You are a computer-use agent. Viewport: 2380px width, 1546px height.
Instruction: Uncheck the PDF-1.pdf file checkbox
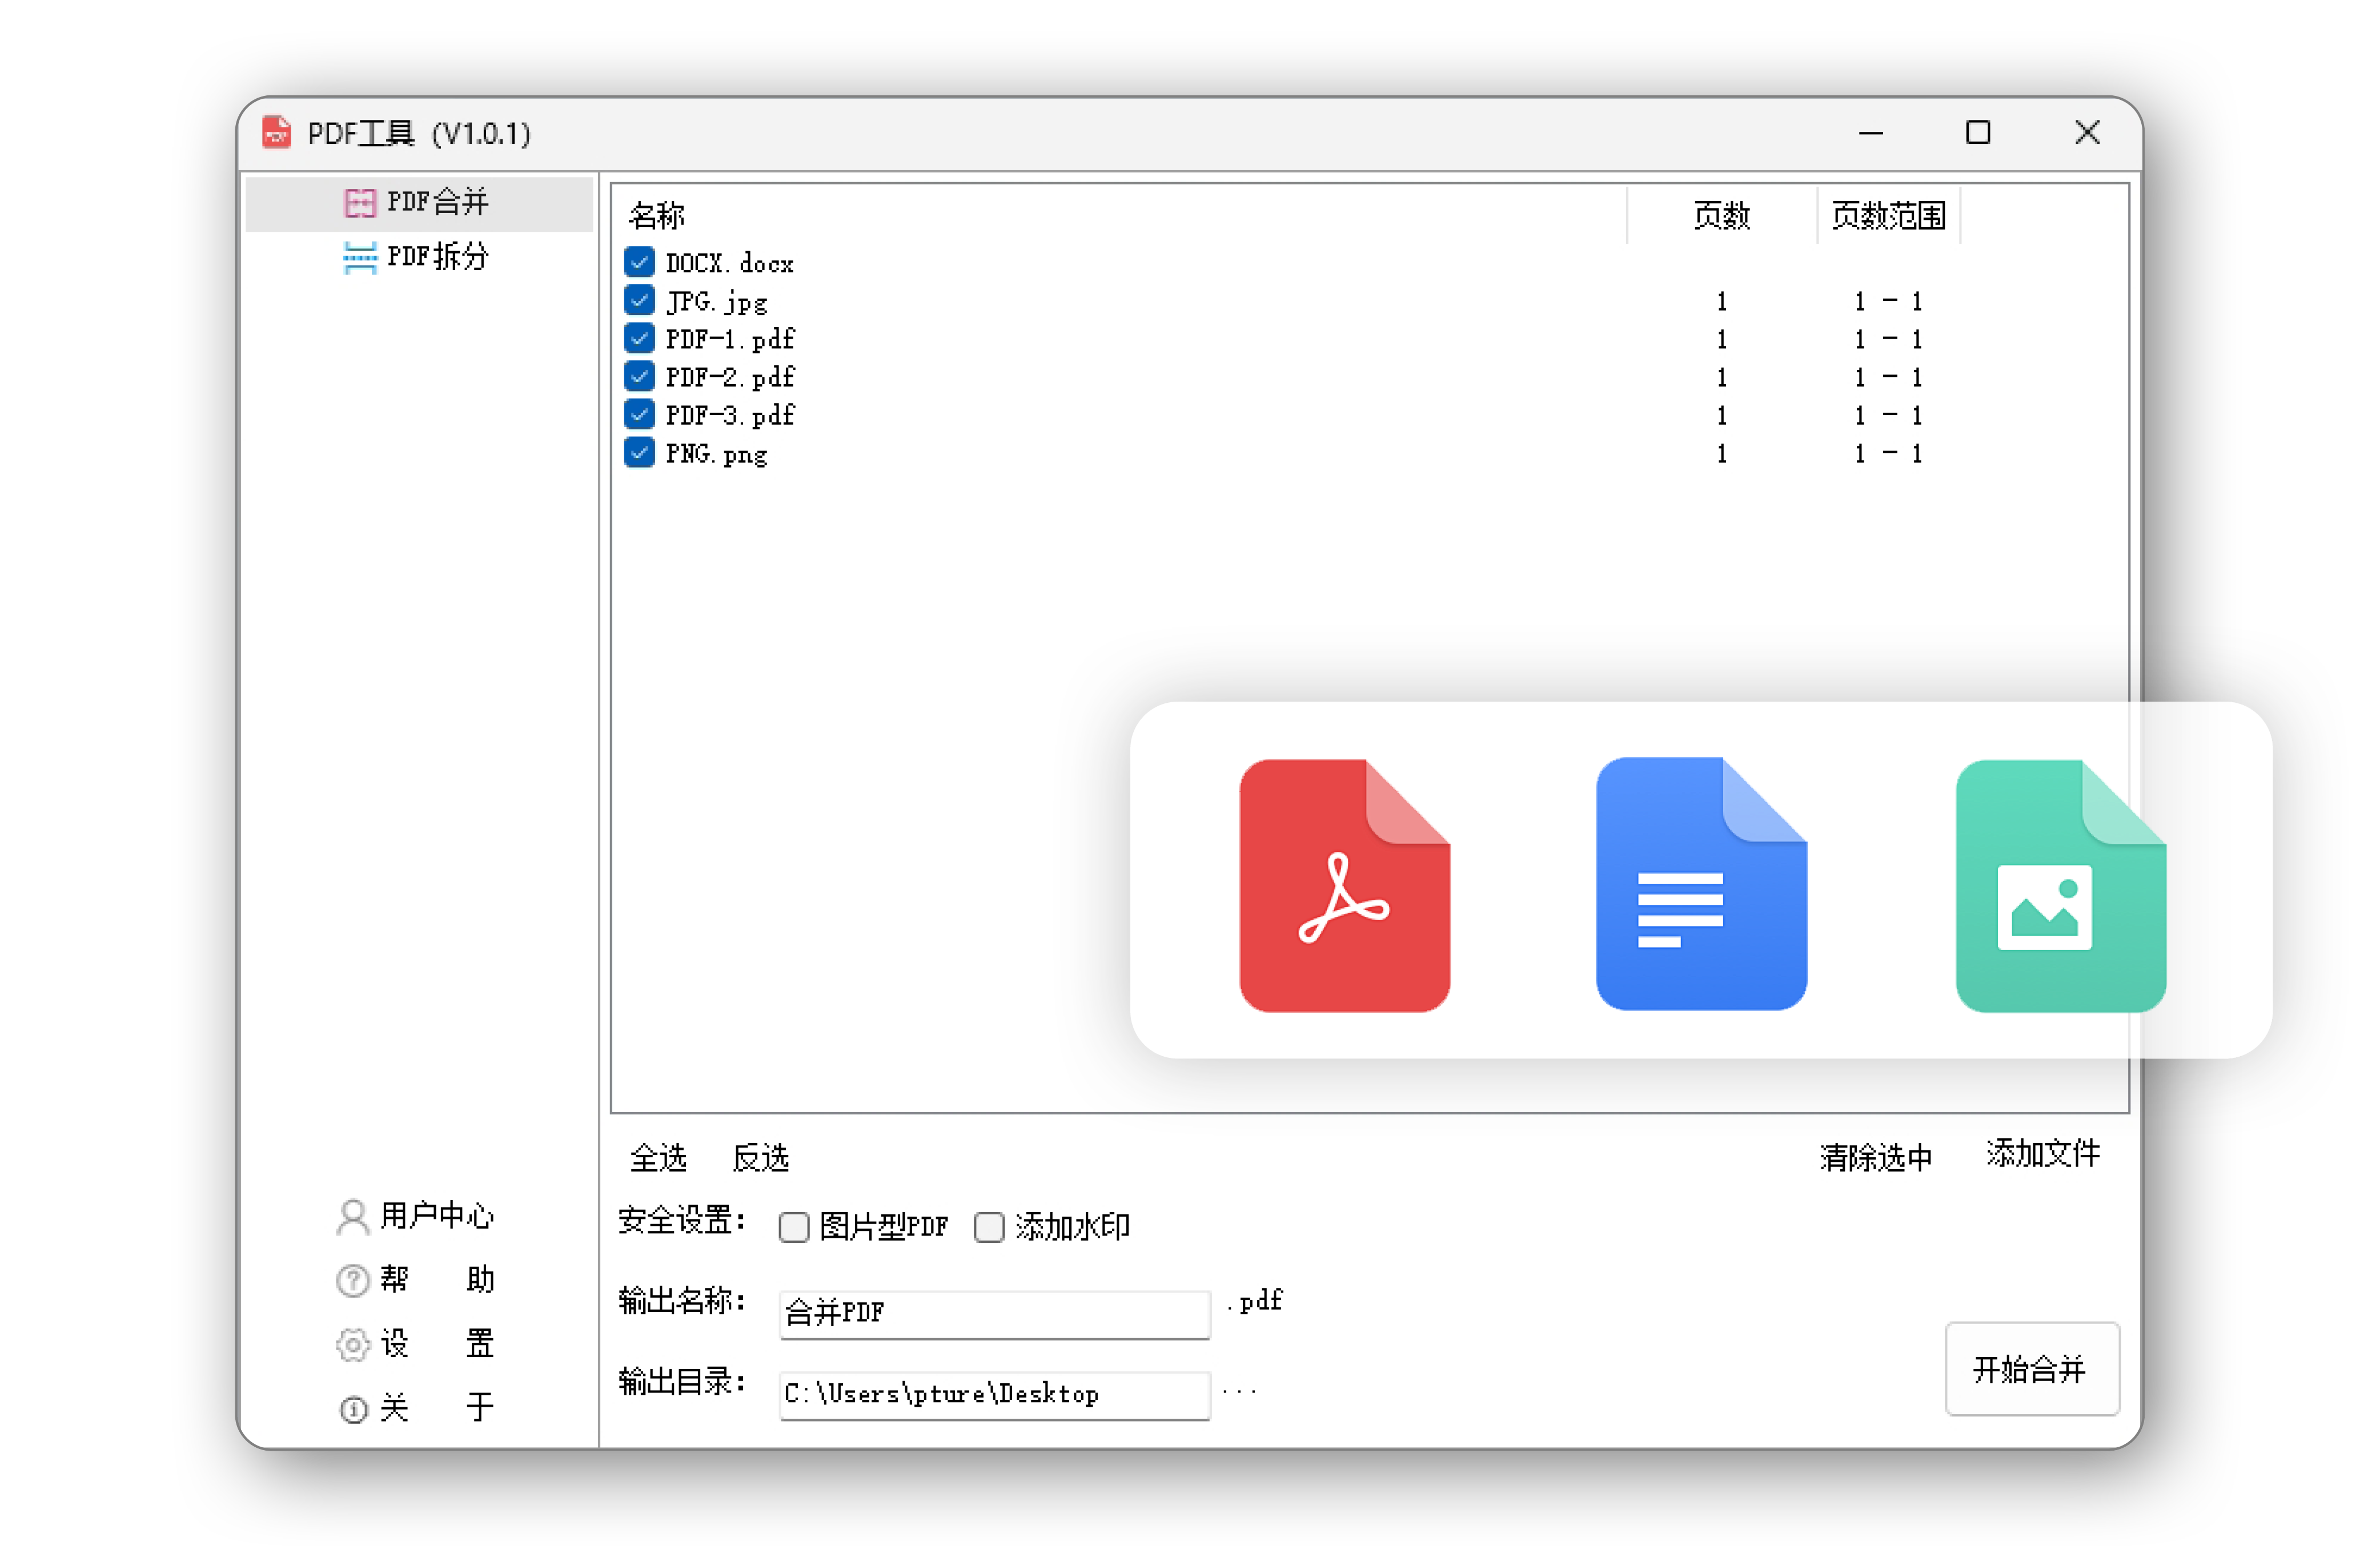[639, 338]
